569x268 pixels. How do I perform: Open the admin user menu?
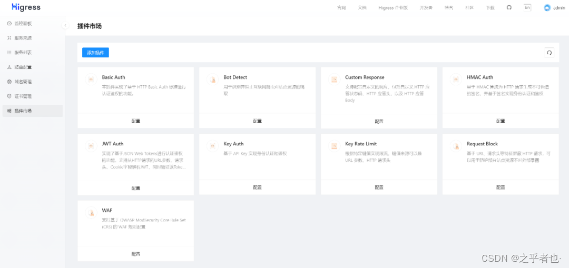(554, 7)
